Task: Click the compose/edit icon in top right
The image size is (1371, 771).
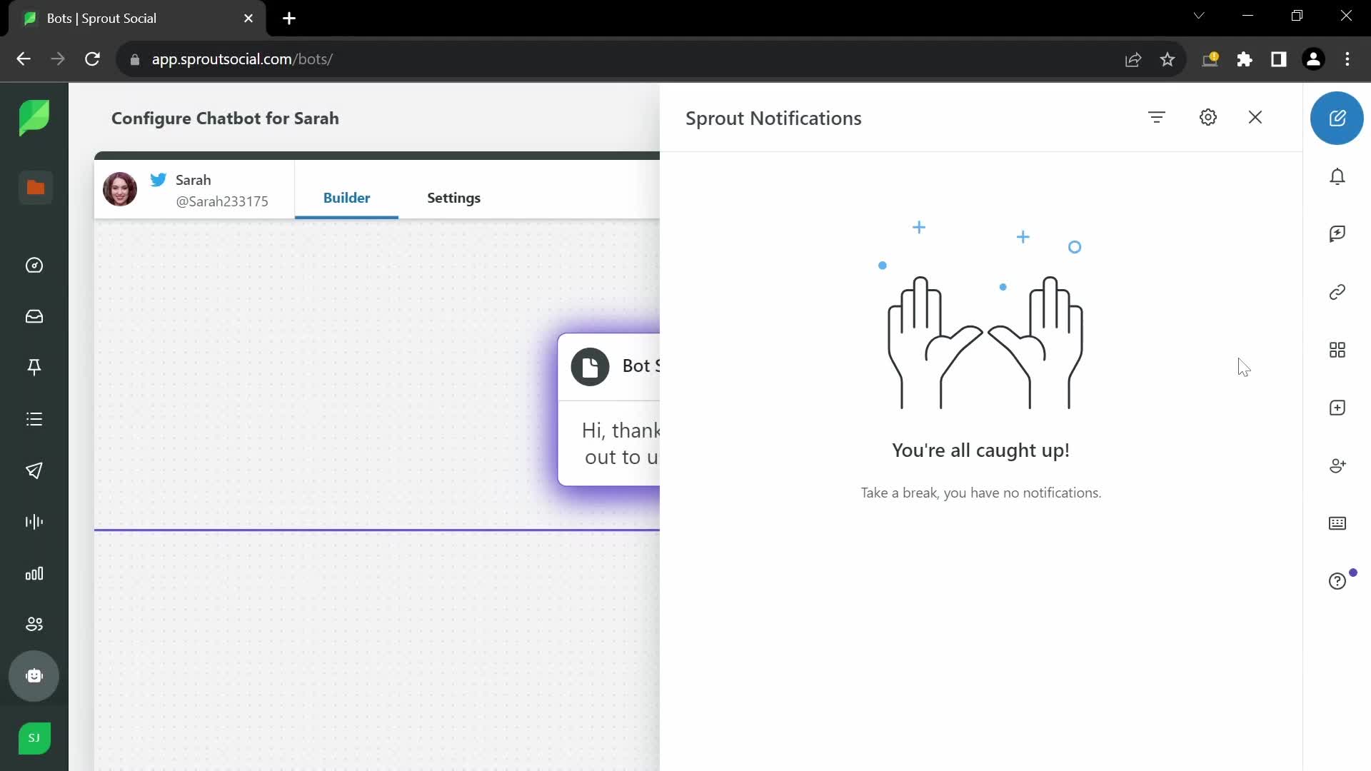Action: 1338,117
